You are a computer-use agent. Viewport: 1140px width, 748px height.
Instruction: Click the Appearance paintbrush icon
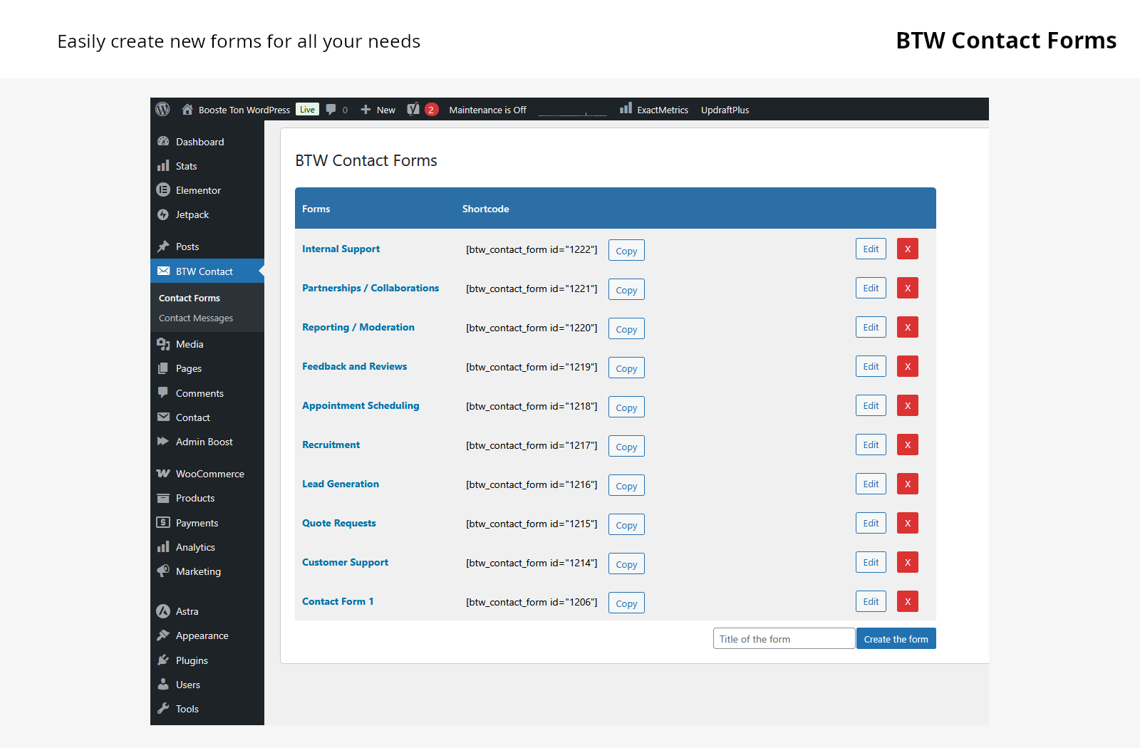pyautogui.click(x=163, y=635)
